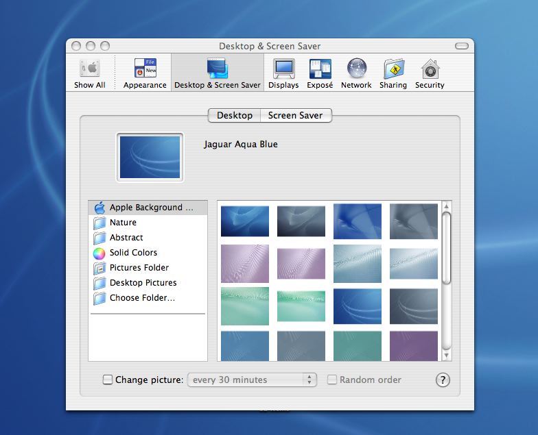Select second lilac purple wallpaper thumbnail
This screenshot has height=435, width=538.
point(301,264)
